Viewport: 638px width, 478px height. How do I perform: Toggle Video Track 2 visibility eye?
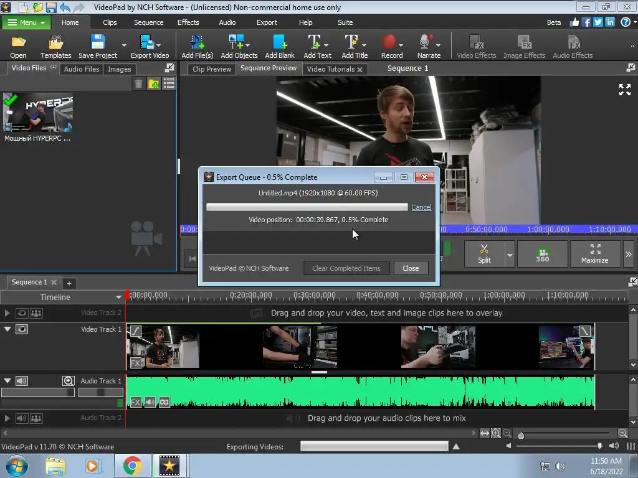coord(22,313)
